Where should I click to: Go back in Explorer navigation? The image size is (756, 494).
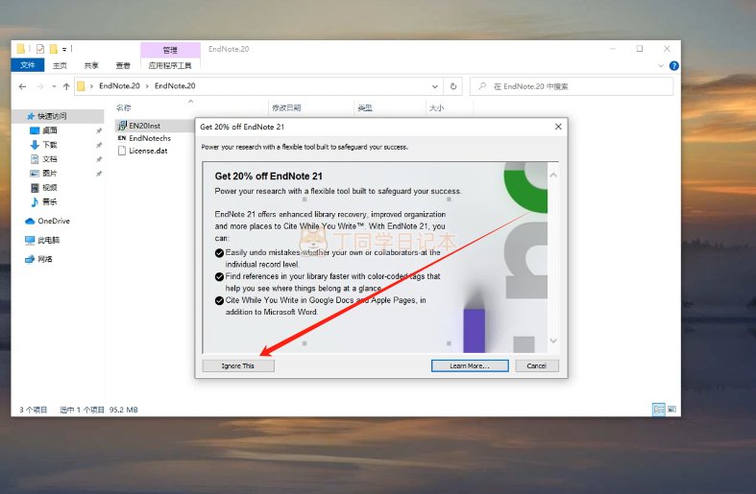point(22,86)
